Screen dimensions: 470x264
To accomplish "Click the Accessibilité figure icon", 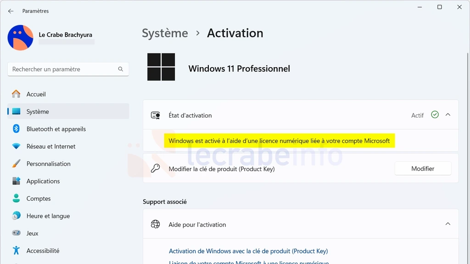I will point(16,250).
